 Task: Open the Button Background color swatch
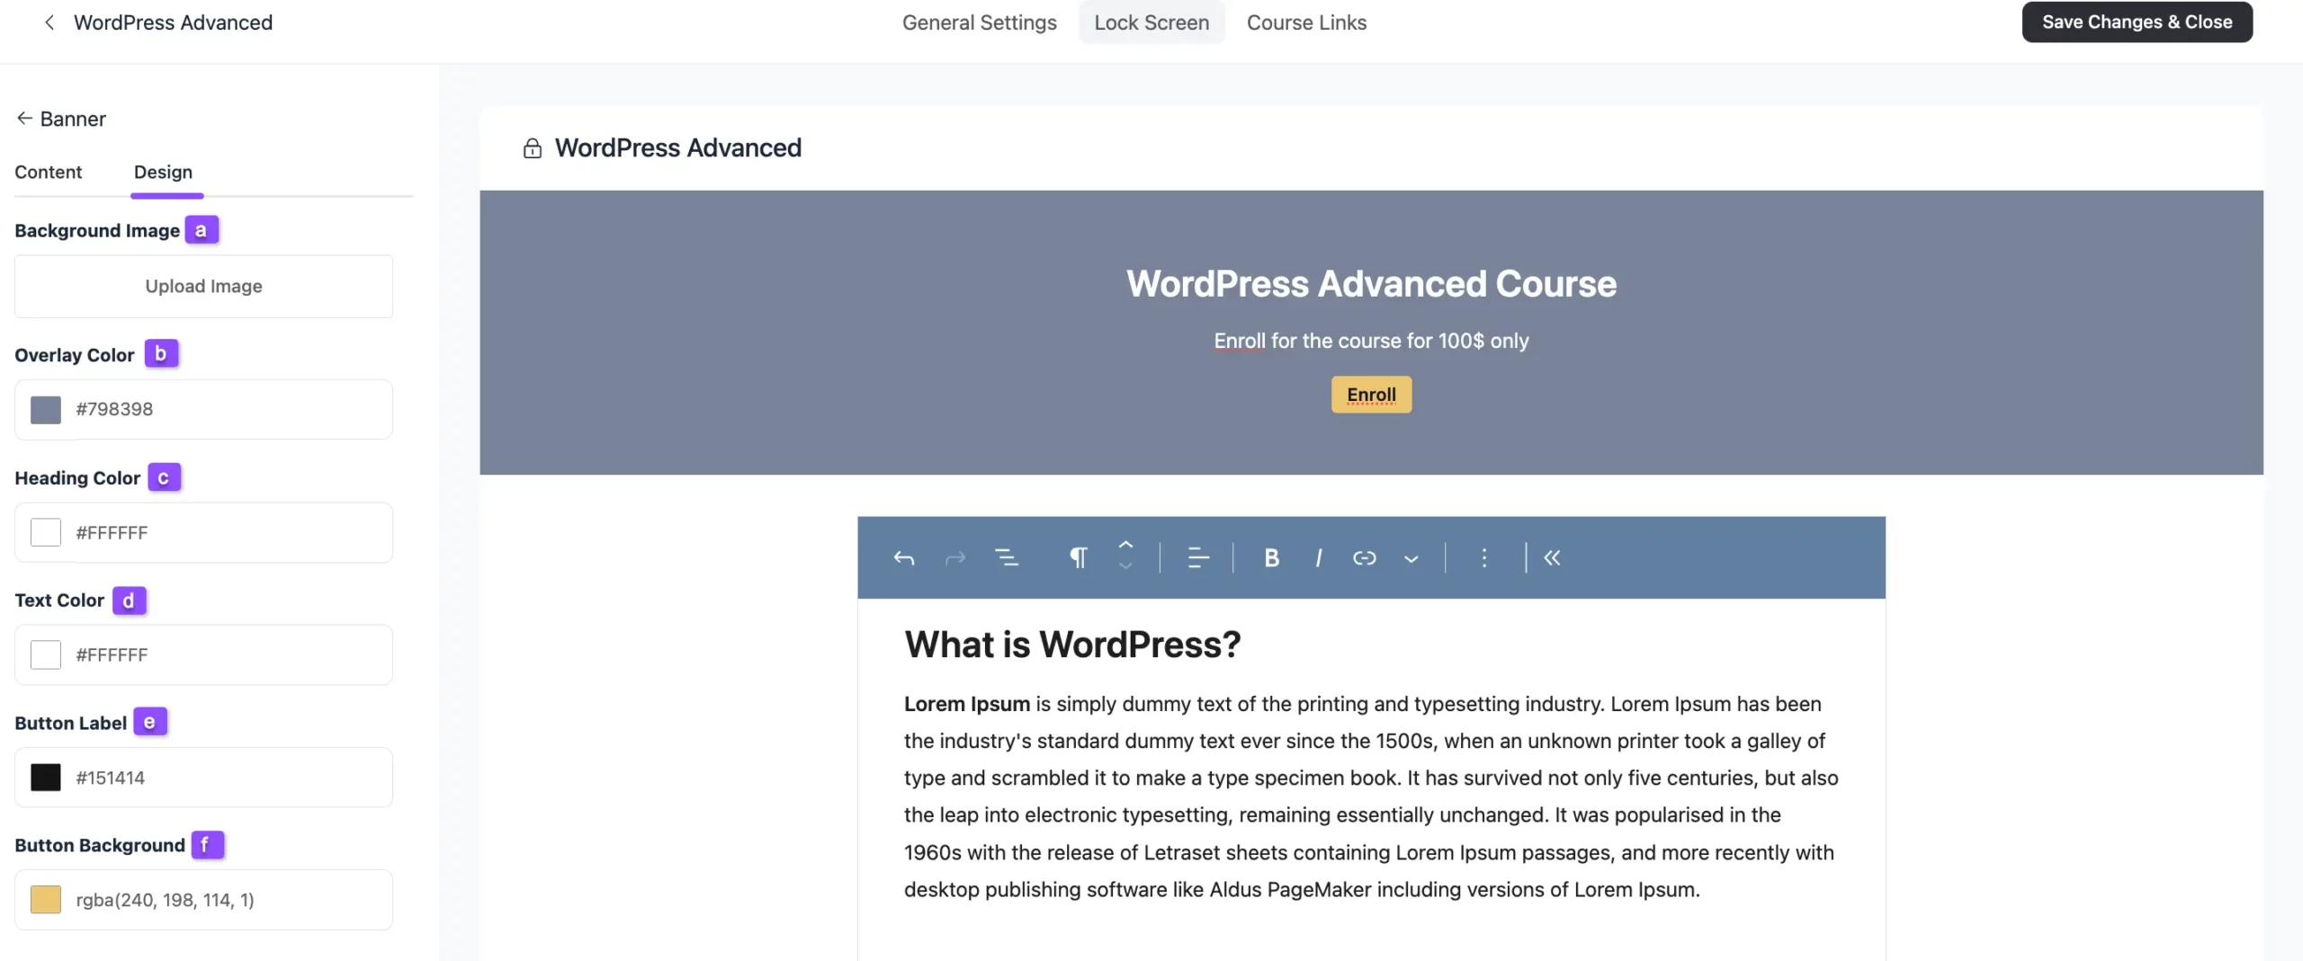pos(46,900)
